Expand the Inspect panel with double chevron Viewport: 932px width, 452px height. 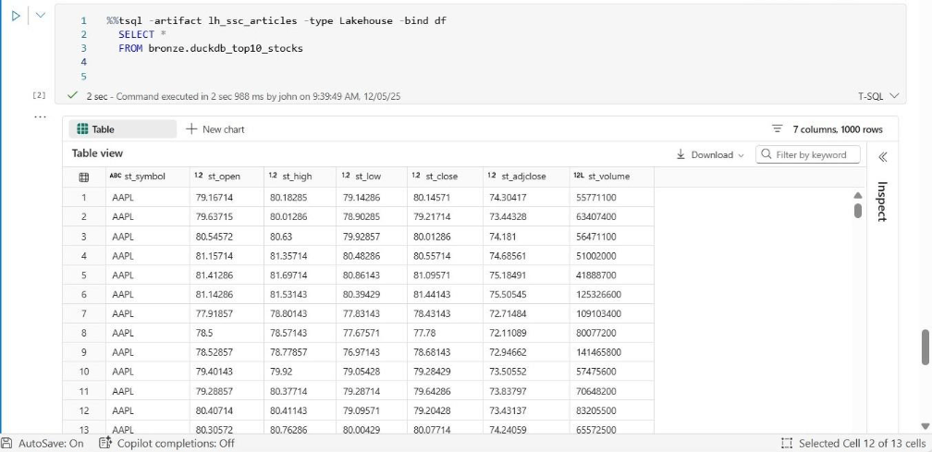click(x=882, y=156)
